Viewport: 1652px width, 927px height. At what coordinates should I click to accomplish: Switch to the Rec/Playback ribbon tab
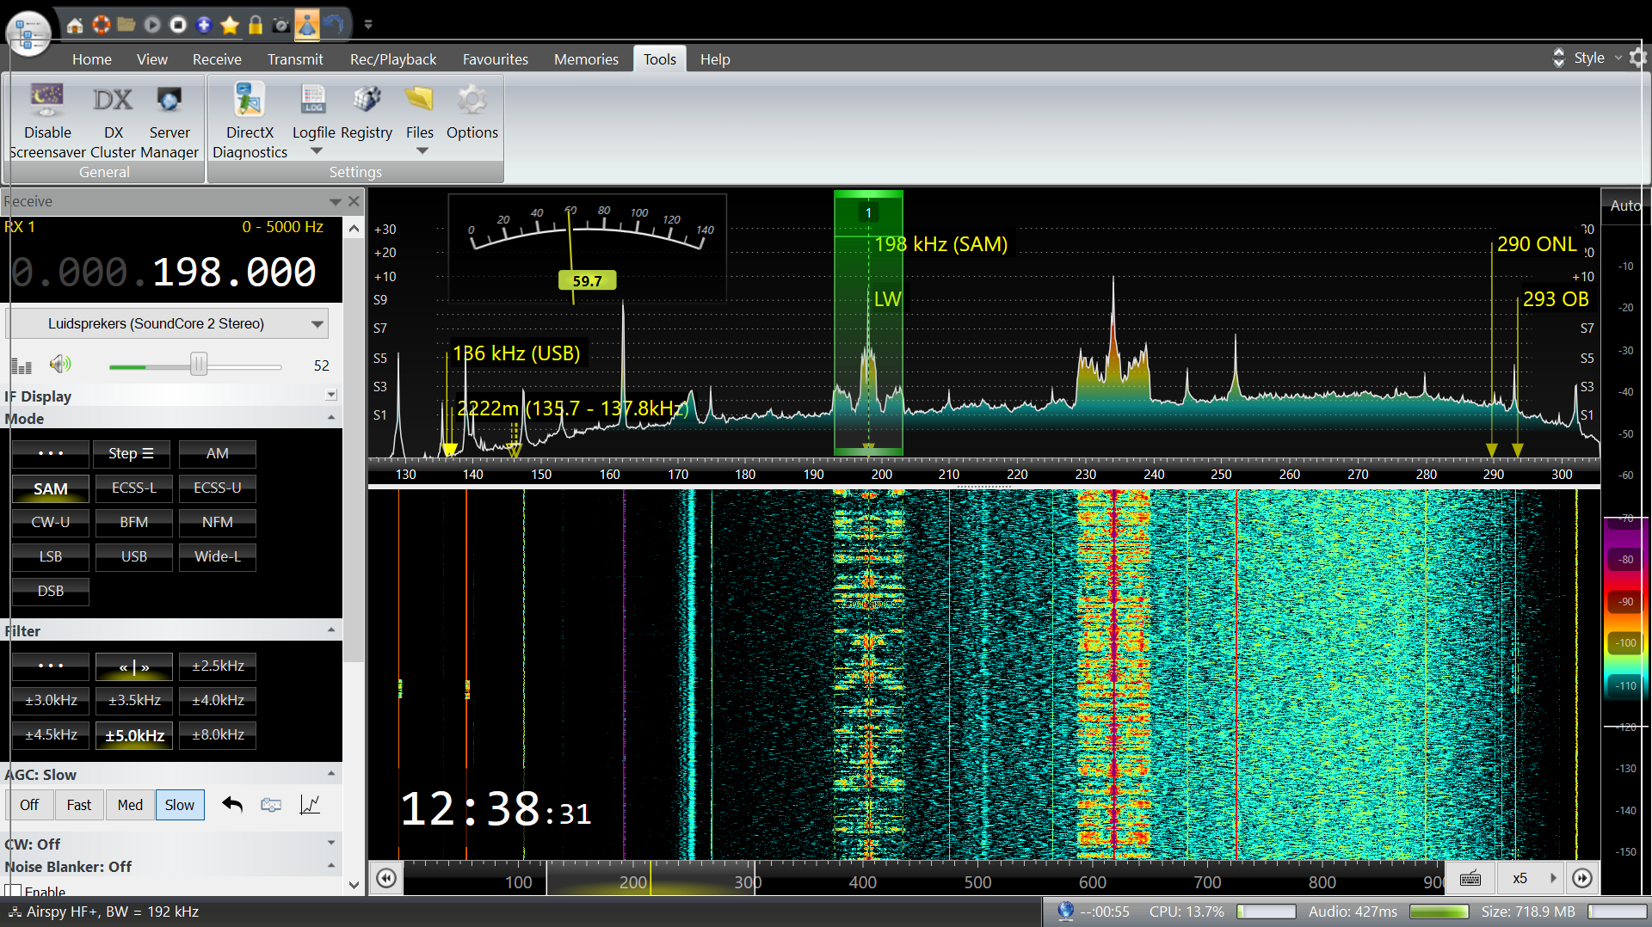pyautogui.click(x=392, y=59)
